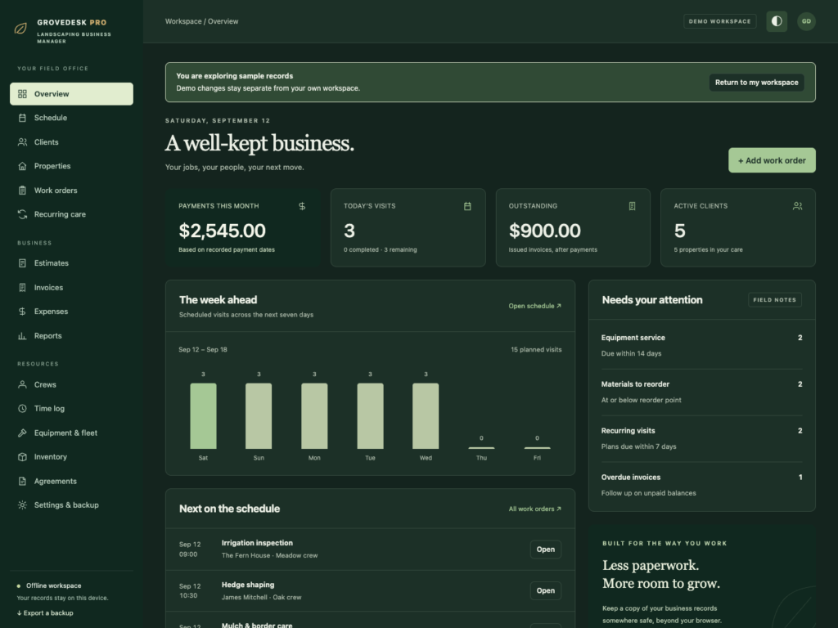Viewport: 838px width, 628px height.
Task: Follow the Open schedule link
Action: [x=534, y=306]
